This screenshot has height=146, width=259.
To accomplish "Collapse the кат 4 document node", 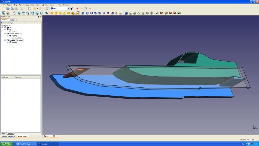I will 2,27.
